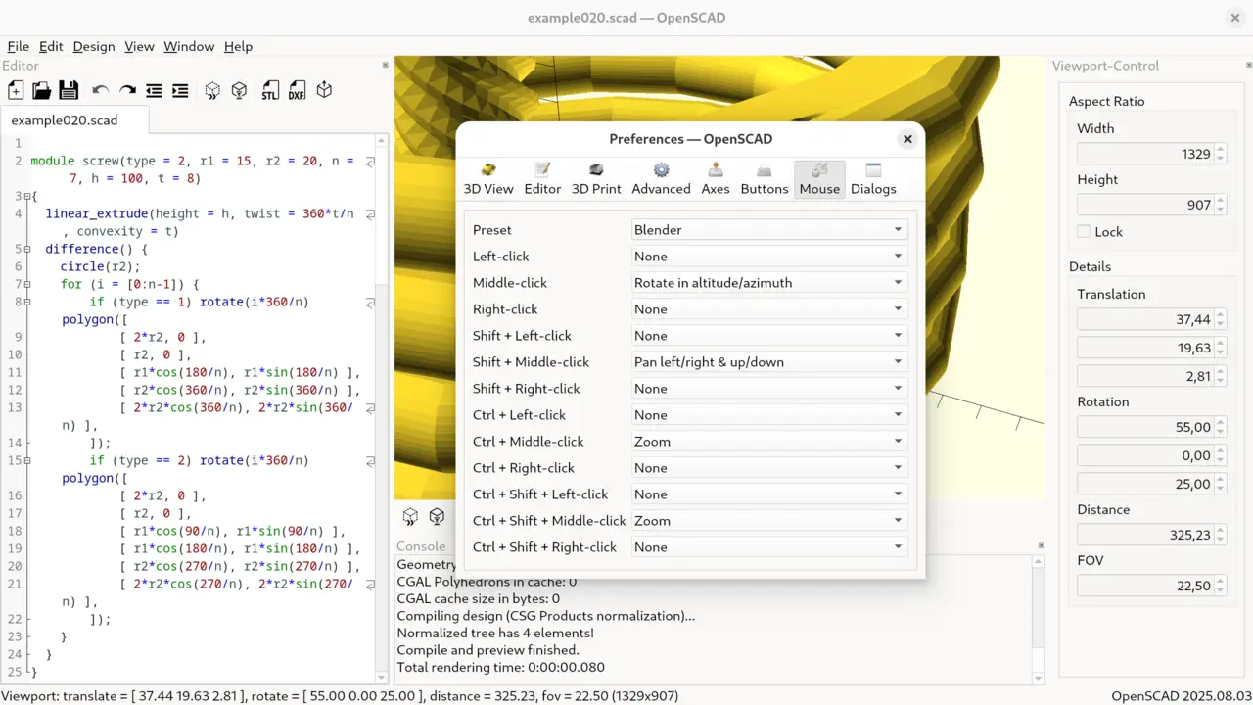1253x705 pixels.
Task: Click the Preview icon in editor toolbar
Action: (x=212, y=90)
